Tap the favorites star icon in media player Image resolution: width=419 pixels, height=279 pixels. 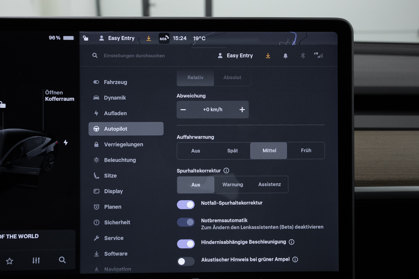coord(9,261)
